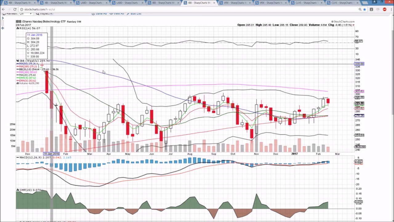Viewport: 394px width, 222px height.
Task: Switch to the first CLVS SharpCharts tab
Action: [x=307, y=3]
